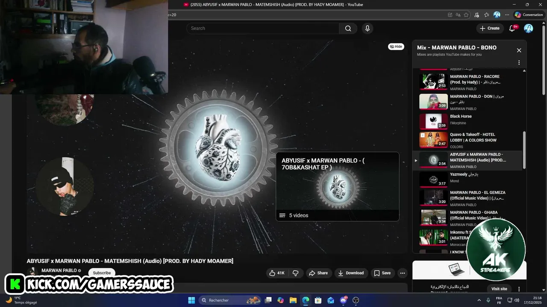This screenshot has width=547, height=307.
Task: Open Outlook mail from the taskbar
Action: click(x=331, y=300)
